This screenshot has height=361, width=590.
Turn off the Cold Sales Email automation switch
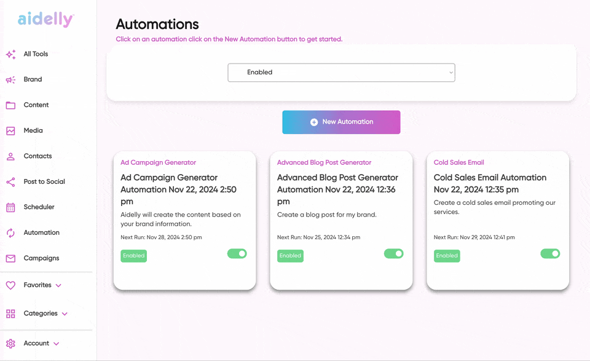pos(550,253)
